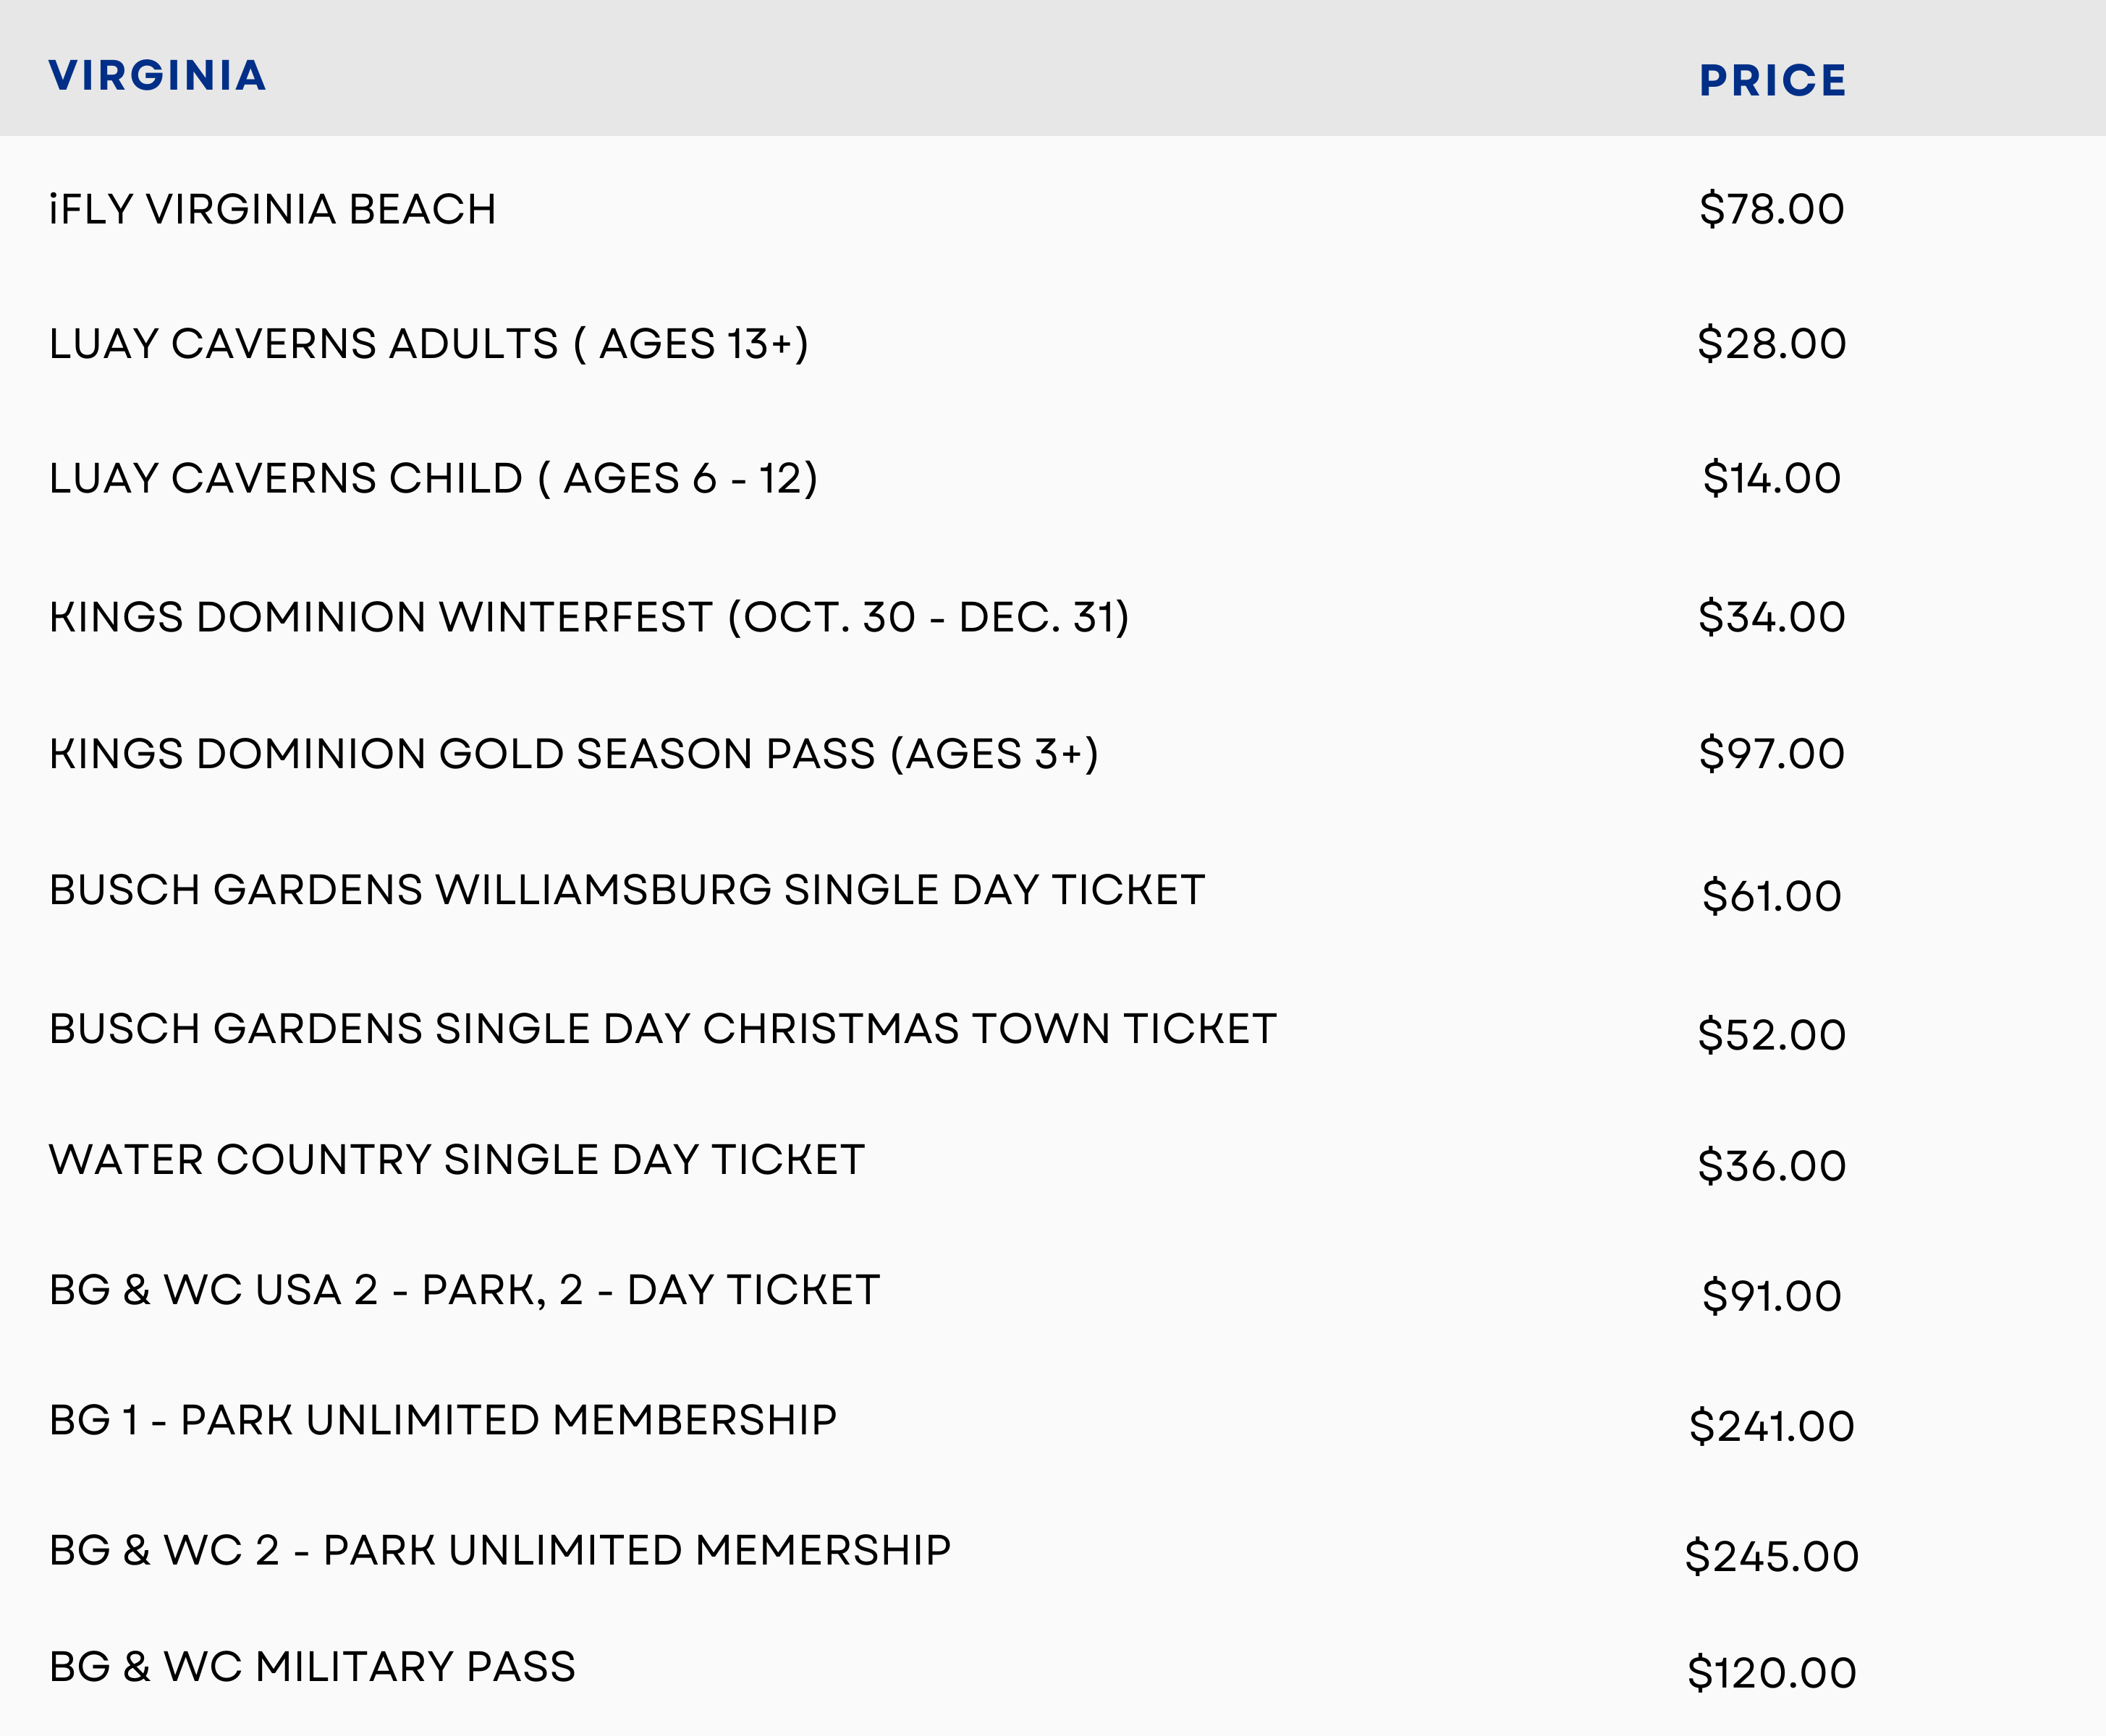2106x1736 pixels.
Task: Select the iFLY Virginia Beach entry
Action: click(272, 210)
